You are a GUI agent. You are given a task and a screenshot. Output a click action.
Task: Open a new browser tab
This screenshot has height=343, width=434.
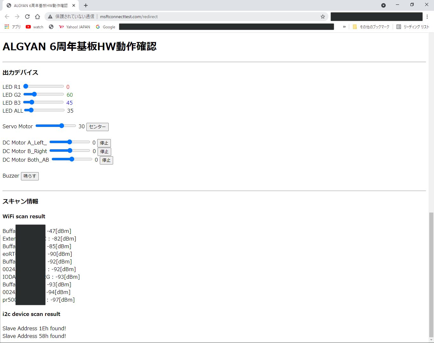click(86, 5)
